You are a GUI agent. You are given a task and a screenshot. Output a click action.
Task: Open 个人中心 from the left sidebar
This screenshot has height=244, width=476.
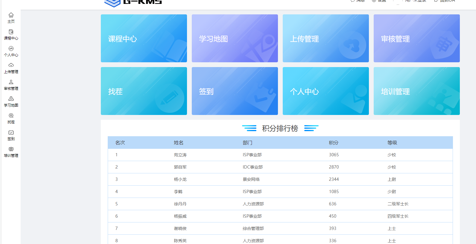coord(11,51)
